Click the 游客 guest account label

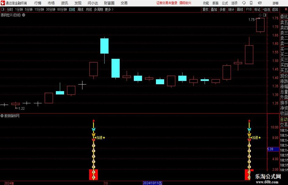276,3
